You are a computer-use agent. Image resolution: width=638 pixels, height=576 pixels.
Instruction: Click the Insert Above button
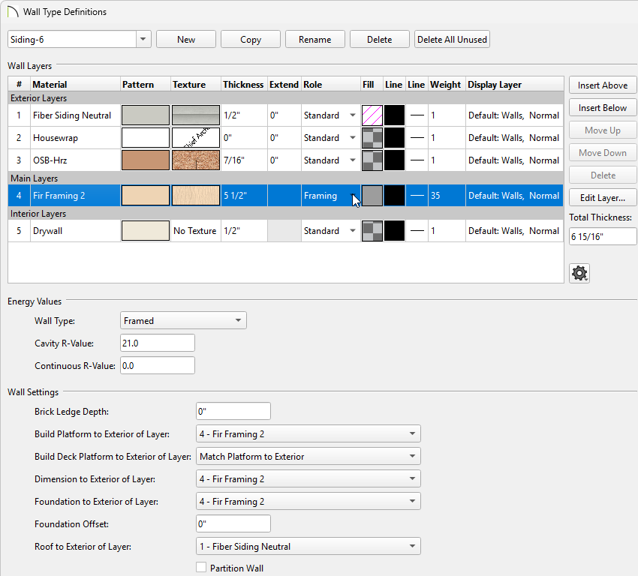point(603,85)
